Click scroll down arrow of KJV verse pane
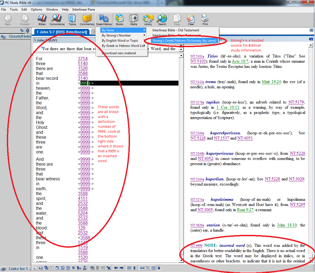The width and height of the screenshot is (315, 273). 181,49
